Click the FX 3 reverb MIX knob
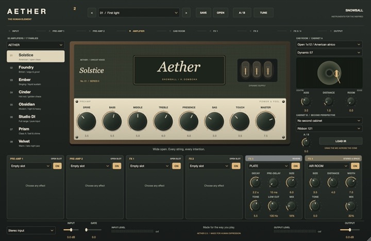 tap(291, 206)
